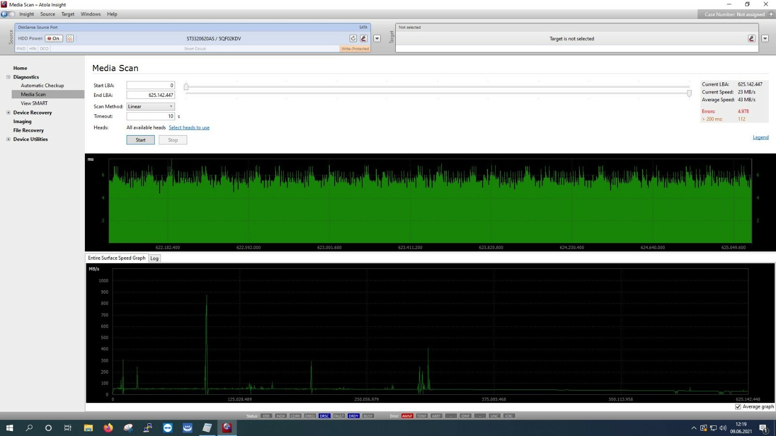Click the Start LBA input field

point(150,85)
